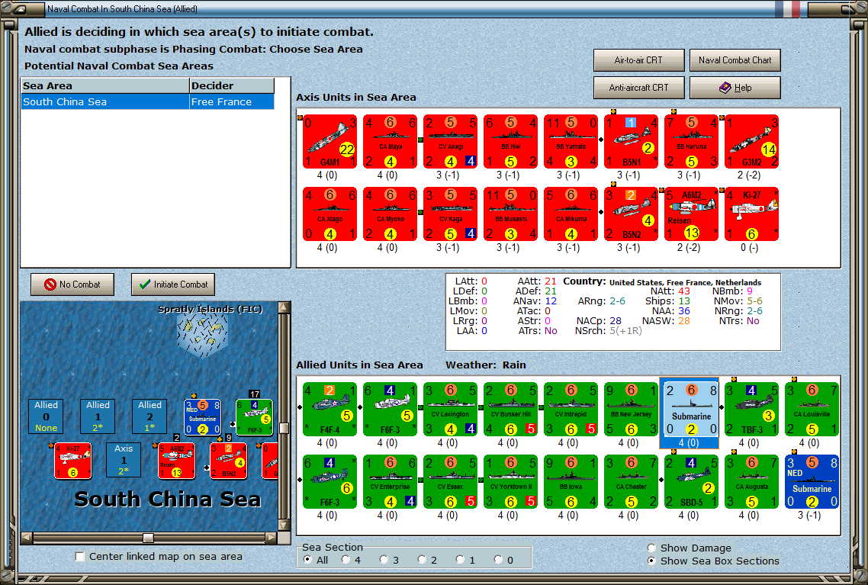Click the map horizontal scrollbar thumb

coord(149,538)
